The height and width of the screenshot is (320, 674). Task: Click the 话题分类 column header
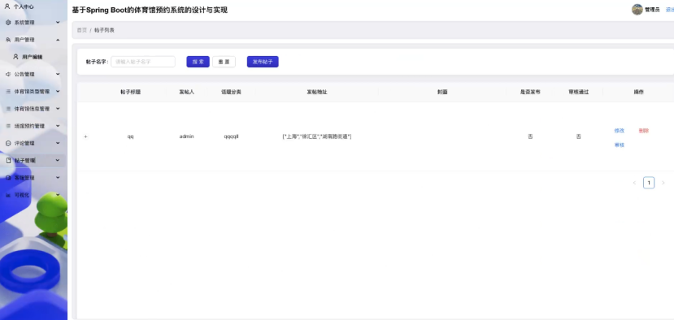231,92
